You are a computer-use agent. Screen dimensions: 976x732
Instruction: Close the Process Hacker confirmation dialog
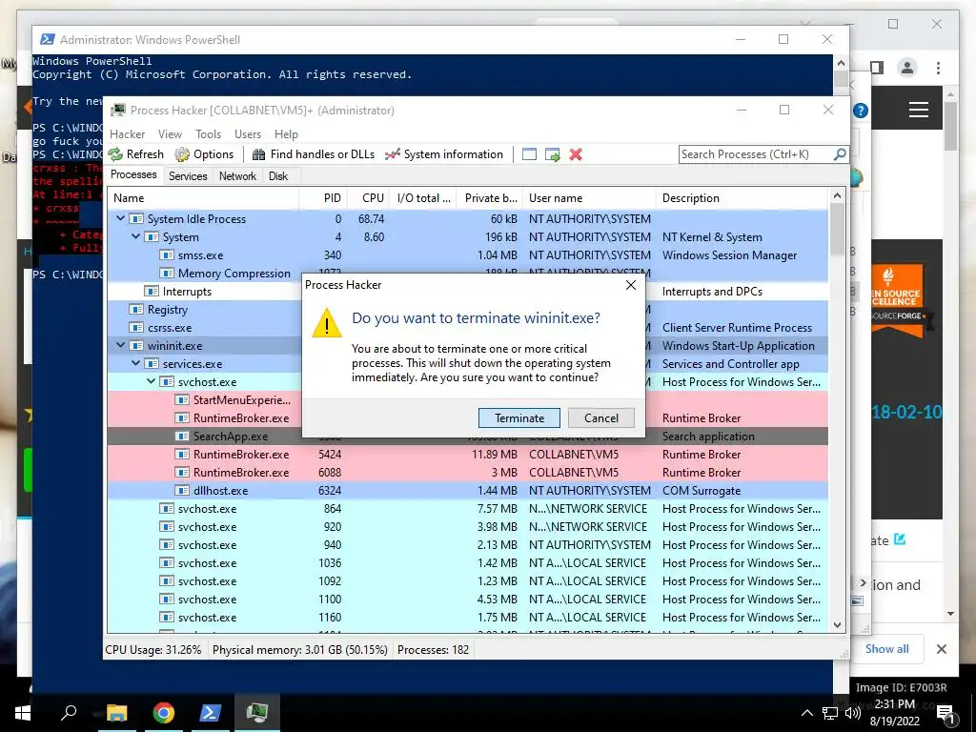pyautogui.click(x=631, y=285)
